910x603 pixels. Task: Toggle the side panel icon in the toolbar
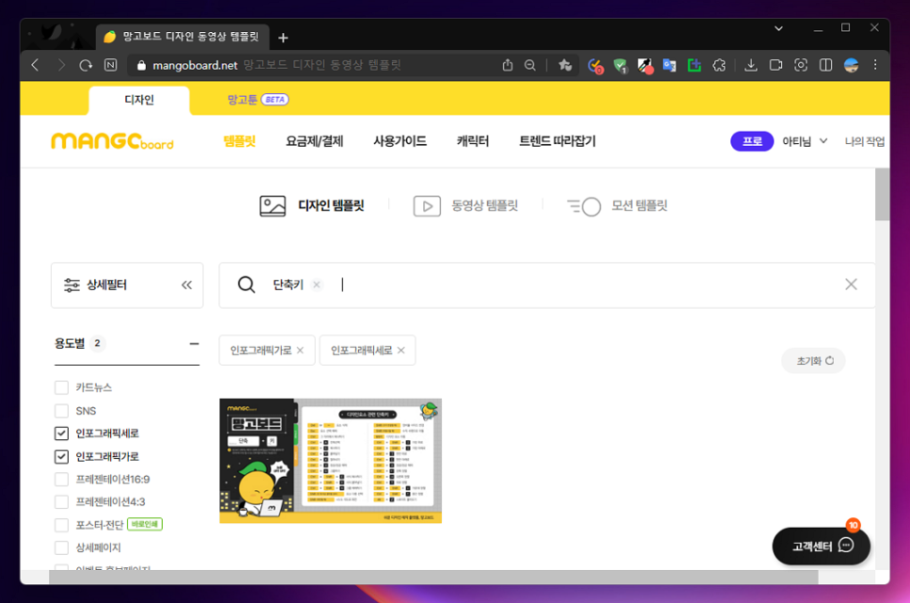826,65
